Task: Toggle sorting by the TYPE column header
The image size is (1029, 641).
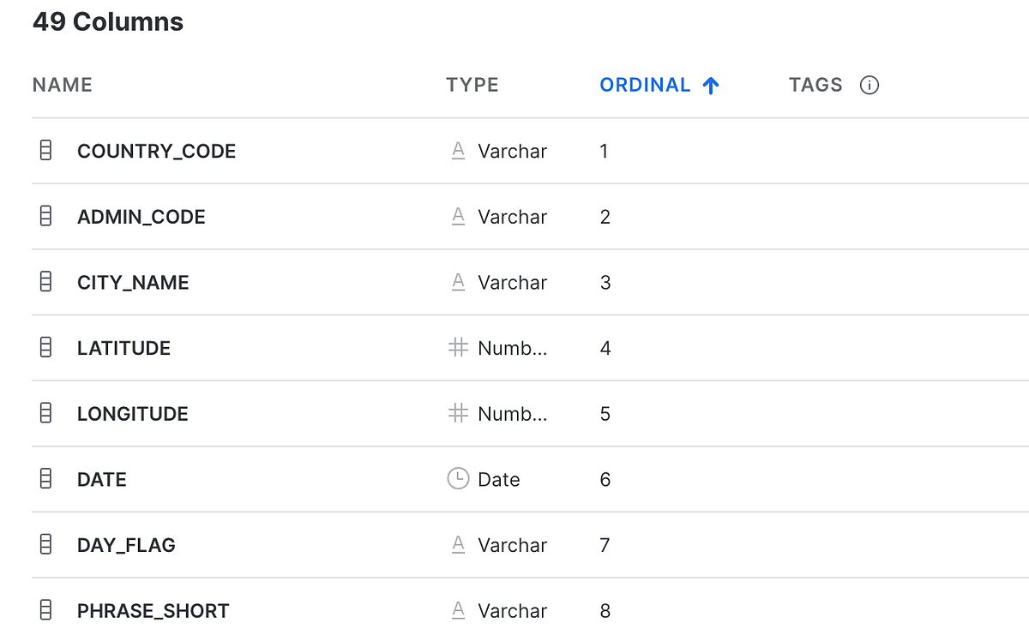Action: pos(472,85)
